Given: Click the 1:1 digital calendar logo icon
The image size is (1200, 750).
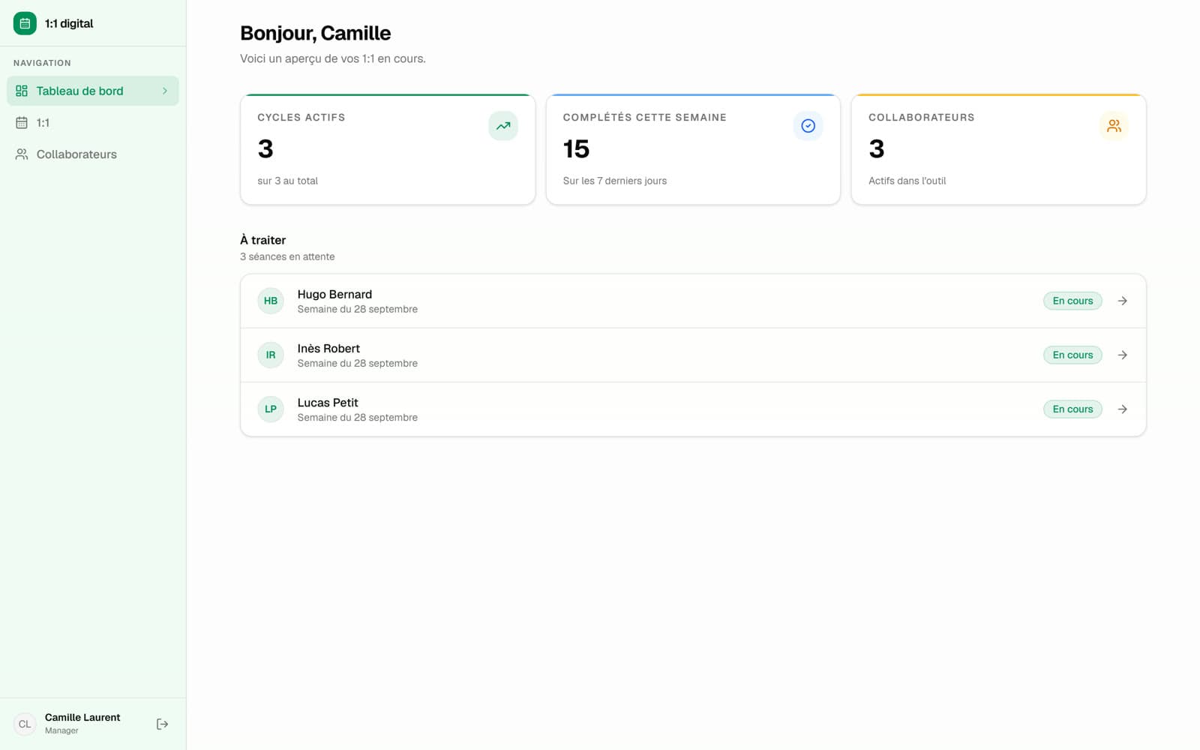Looking at the screenshot, I should point(25,23).
